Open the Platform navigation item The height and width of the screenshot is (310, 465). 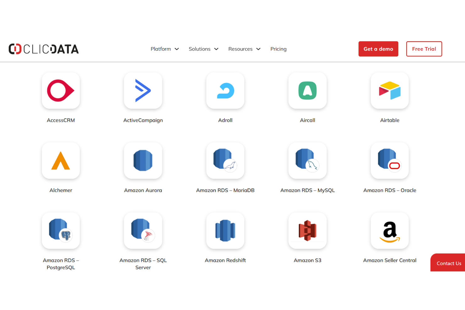point(161,49)
